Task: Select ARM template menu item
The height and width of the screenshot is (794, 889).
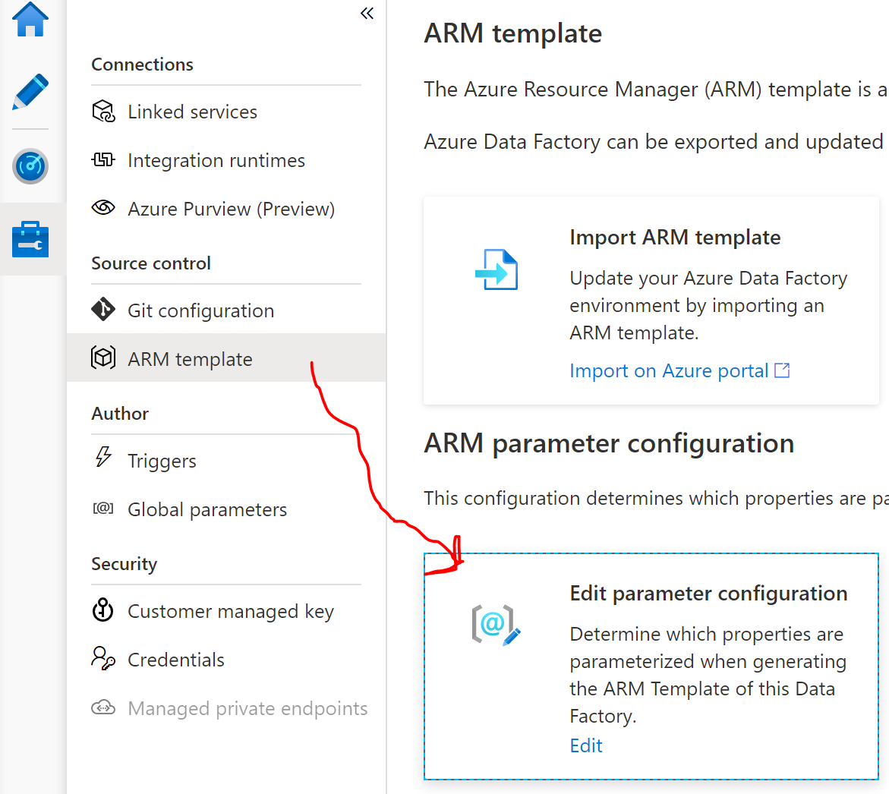Action: click(226, 358)
